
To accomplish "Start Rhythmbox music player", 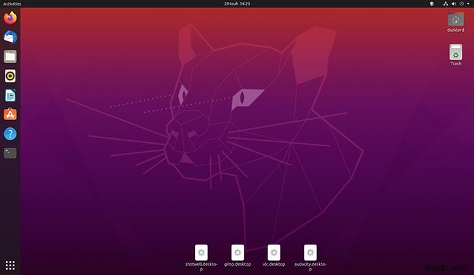I will coord(10,76).
